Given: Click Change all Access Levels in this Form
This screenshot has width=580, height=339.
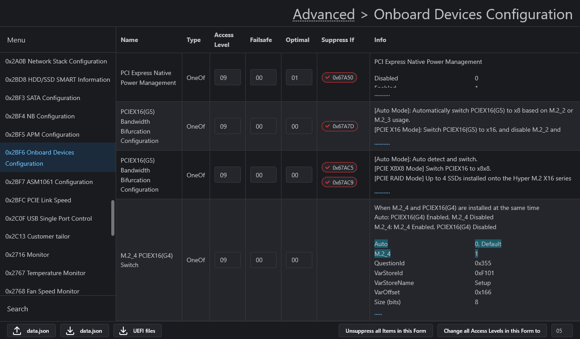Looking at the screenshot, I should [492, 331].
